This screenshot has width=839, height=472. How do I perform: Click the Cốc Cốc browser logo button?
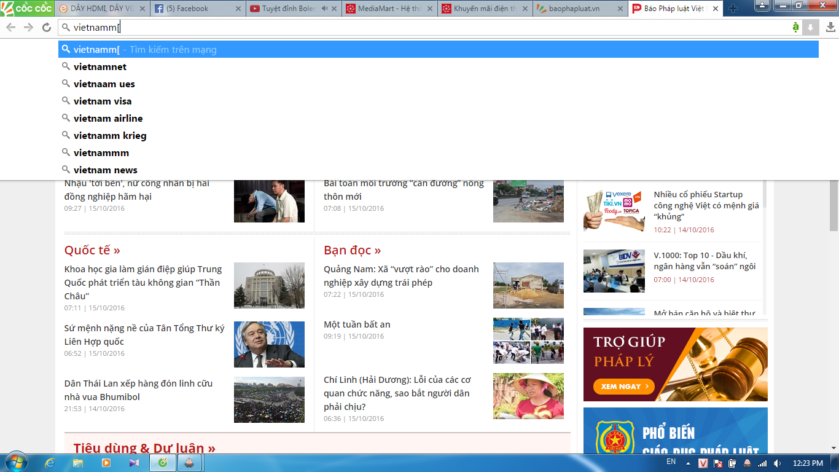pos(26,9)
